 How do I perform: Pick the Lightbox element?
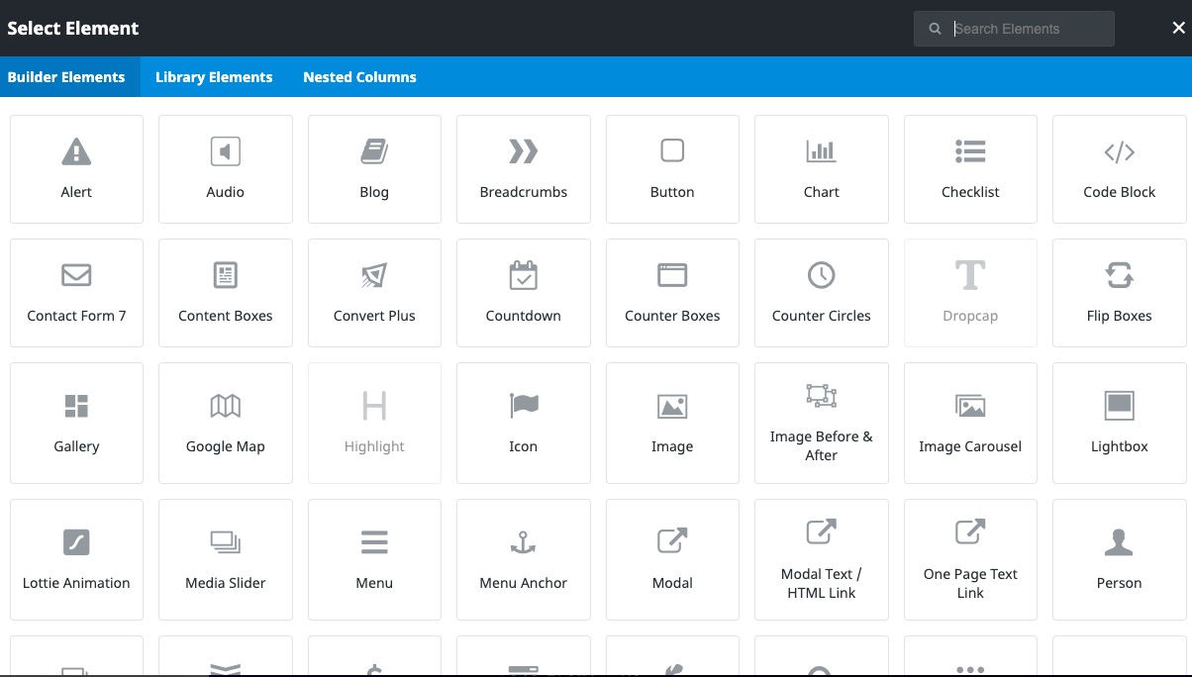coord(1120,424)
